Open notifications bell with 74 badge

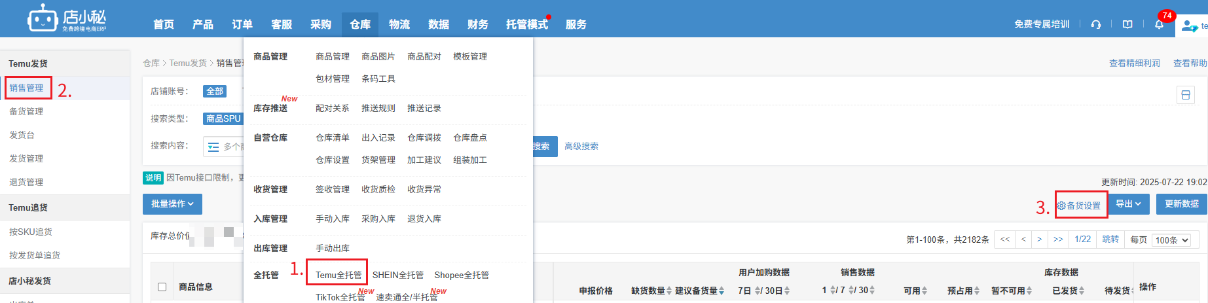[x=1159, y=24]
